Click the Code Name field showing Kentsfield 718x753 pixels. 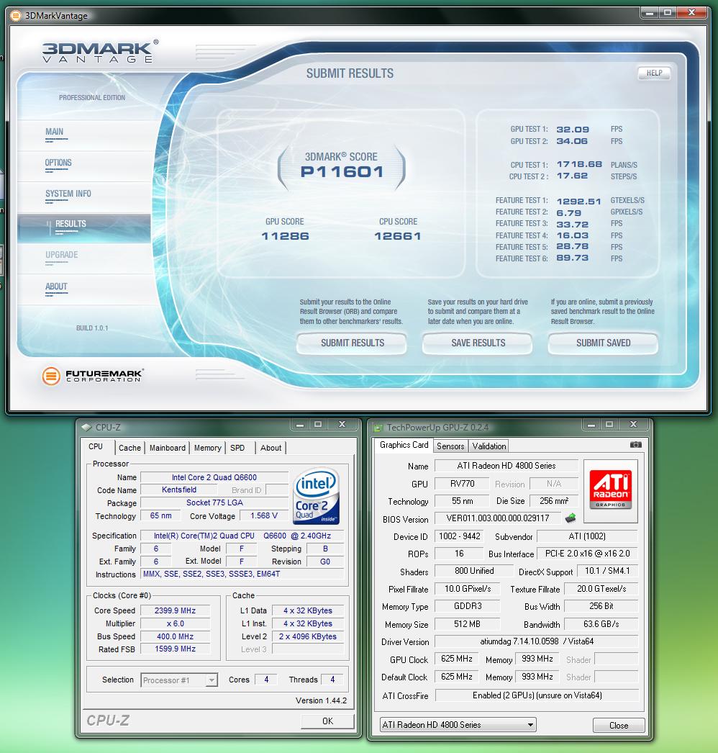click(179, 490)
